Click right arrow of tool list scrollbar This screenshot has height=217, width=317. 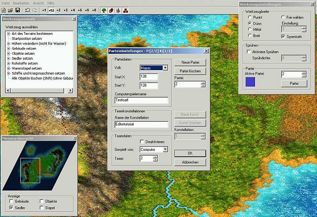coord(70,90)
